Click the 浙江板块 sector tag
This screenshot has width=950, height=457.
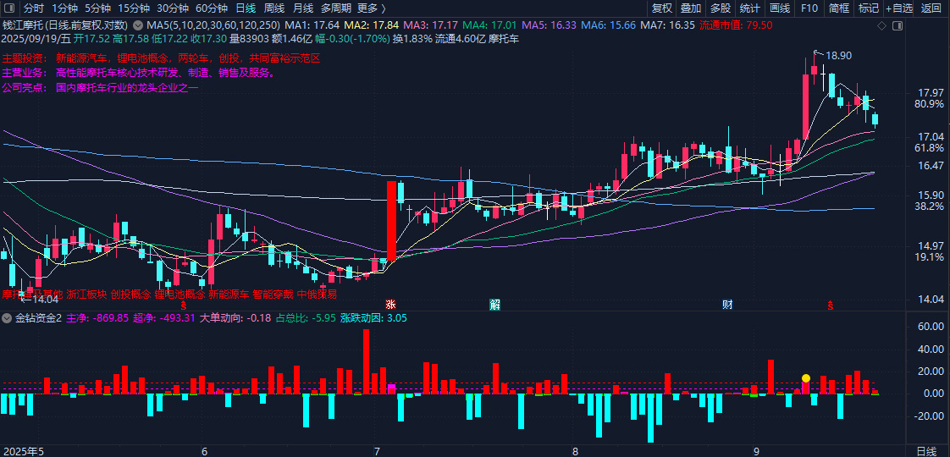87,295
